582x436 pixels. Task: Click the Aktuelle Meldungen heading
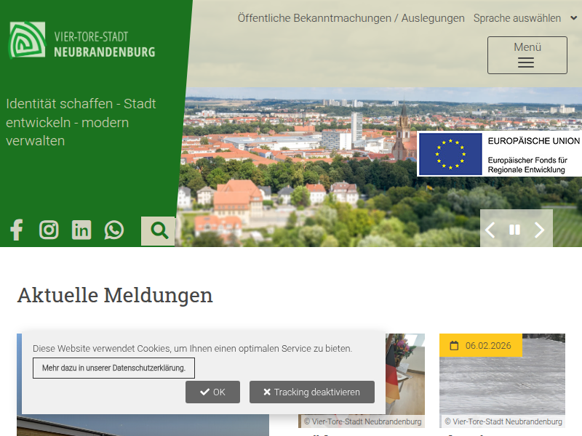click(x=115, y=296)
